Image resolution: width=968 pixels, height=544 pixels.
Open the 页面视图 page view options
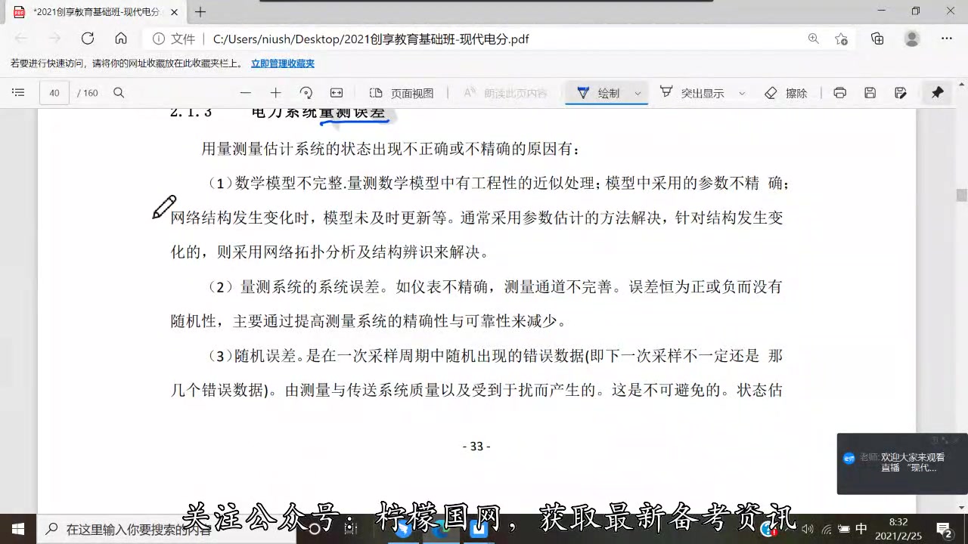click(402, 93)
